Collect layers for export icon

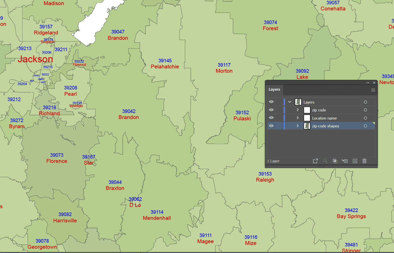(315, 161)
